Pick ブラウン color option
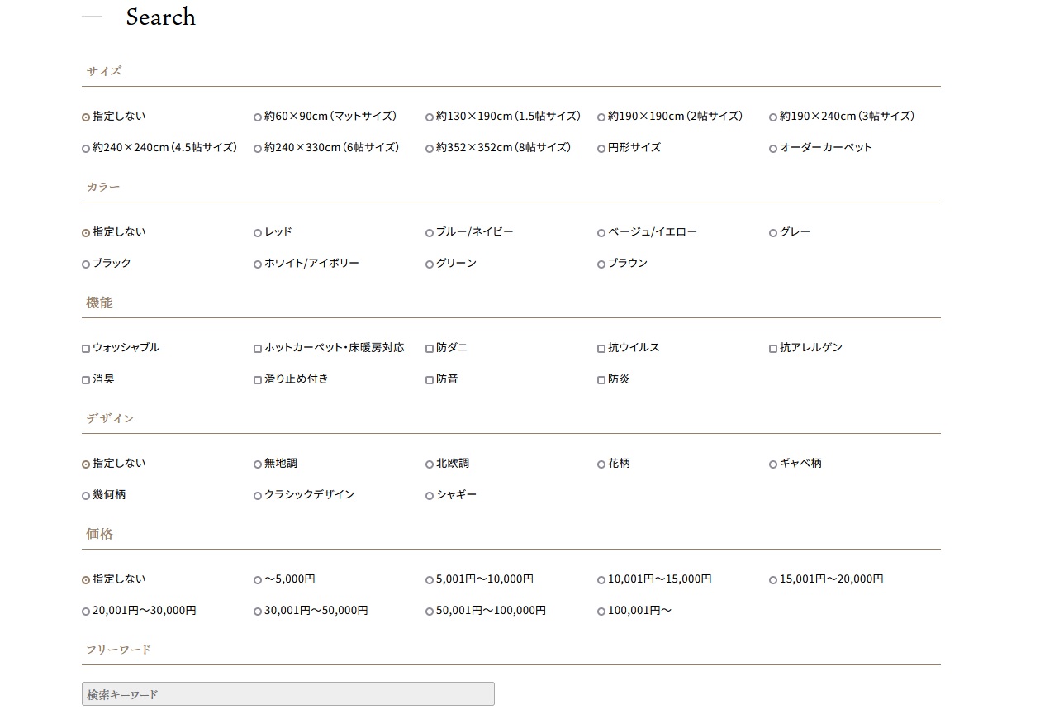The width and height of the screenshot is (1040, 719). 601,264
